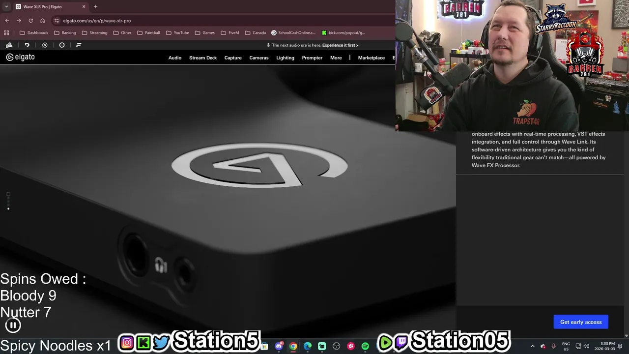Open network status in system tray
The width and height of the screenshot is (629, 354).
point(578,346)
